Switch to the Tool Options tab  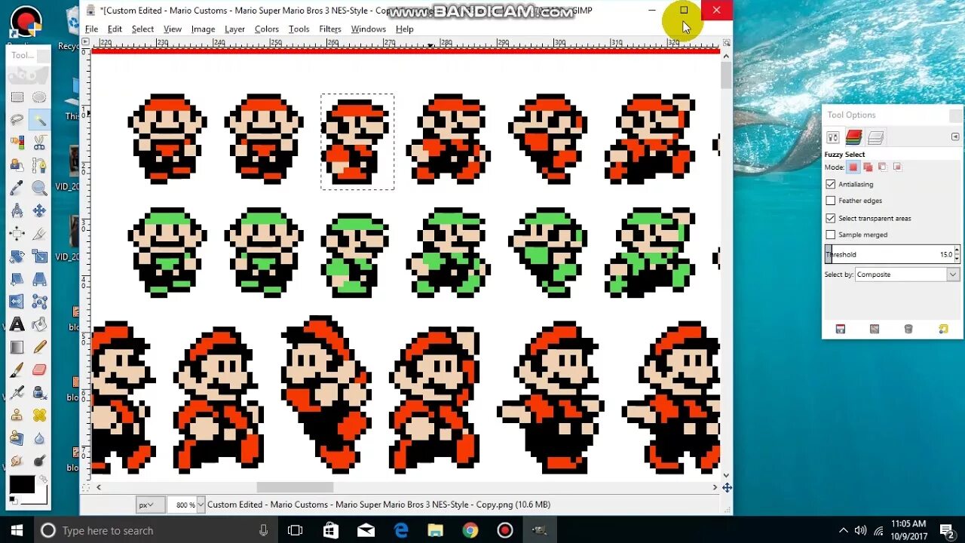[833, 137]
